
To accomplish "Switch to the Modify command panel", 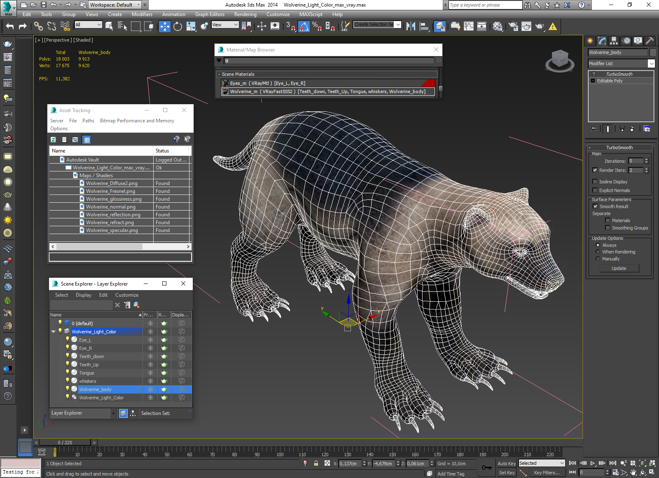I will coord(602,41).
